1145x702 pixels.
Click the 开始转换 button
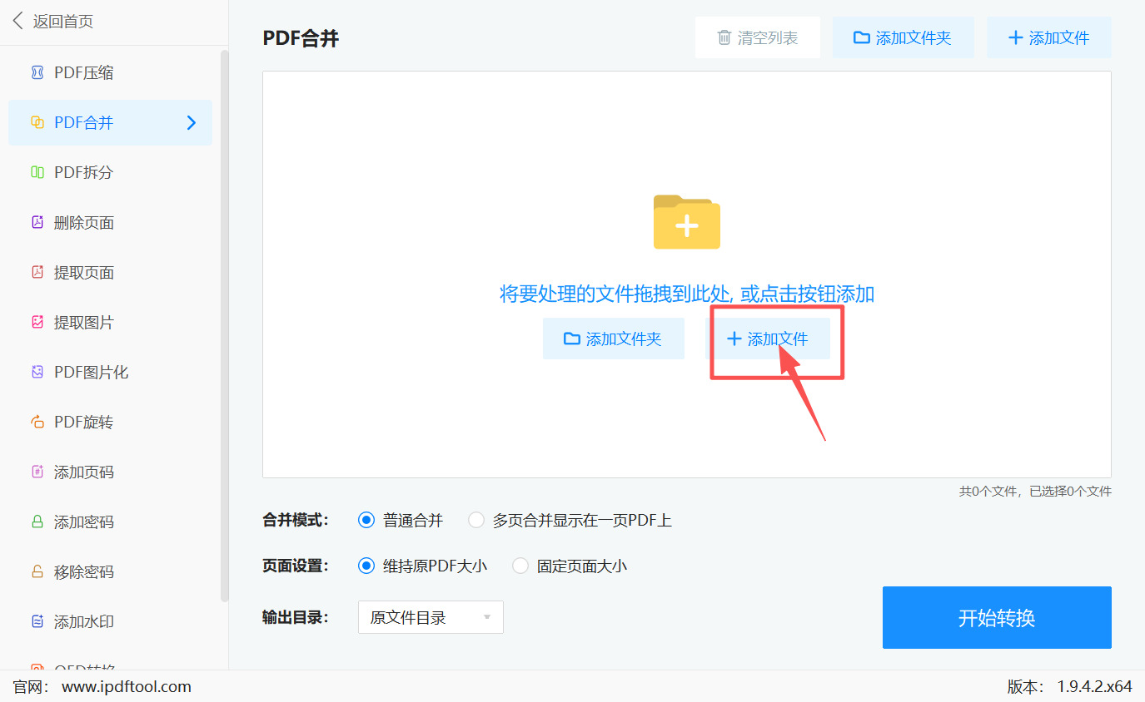pos(996,617)
